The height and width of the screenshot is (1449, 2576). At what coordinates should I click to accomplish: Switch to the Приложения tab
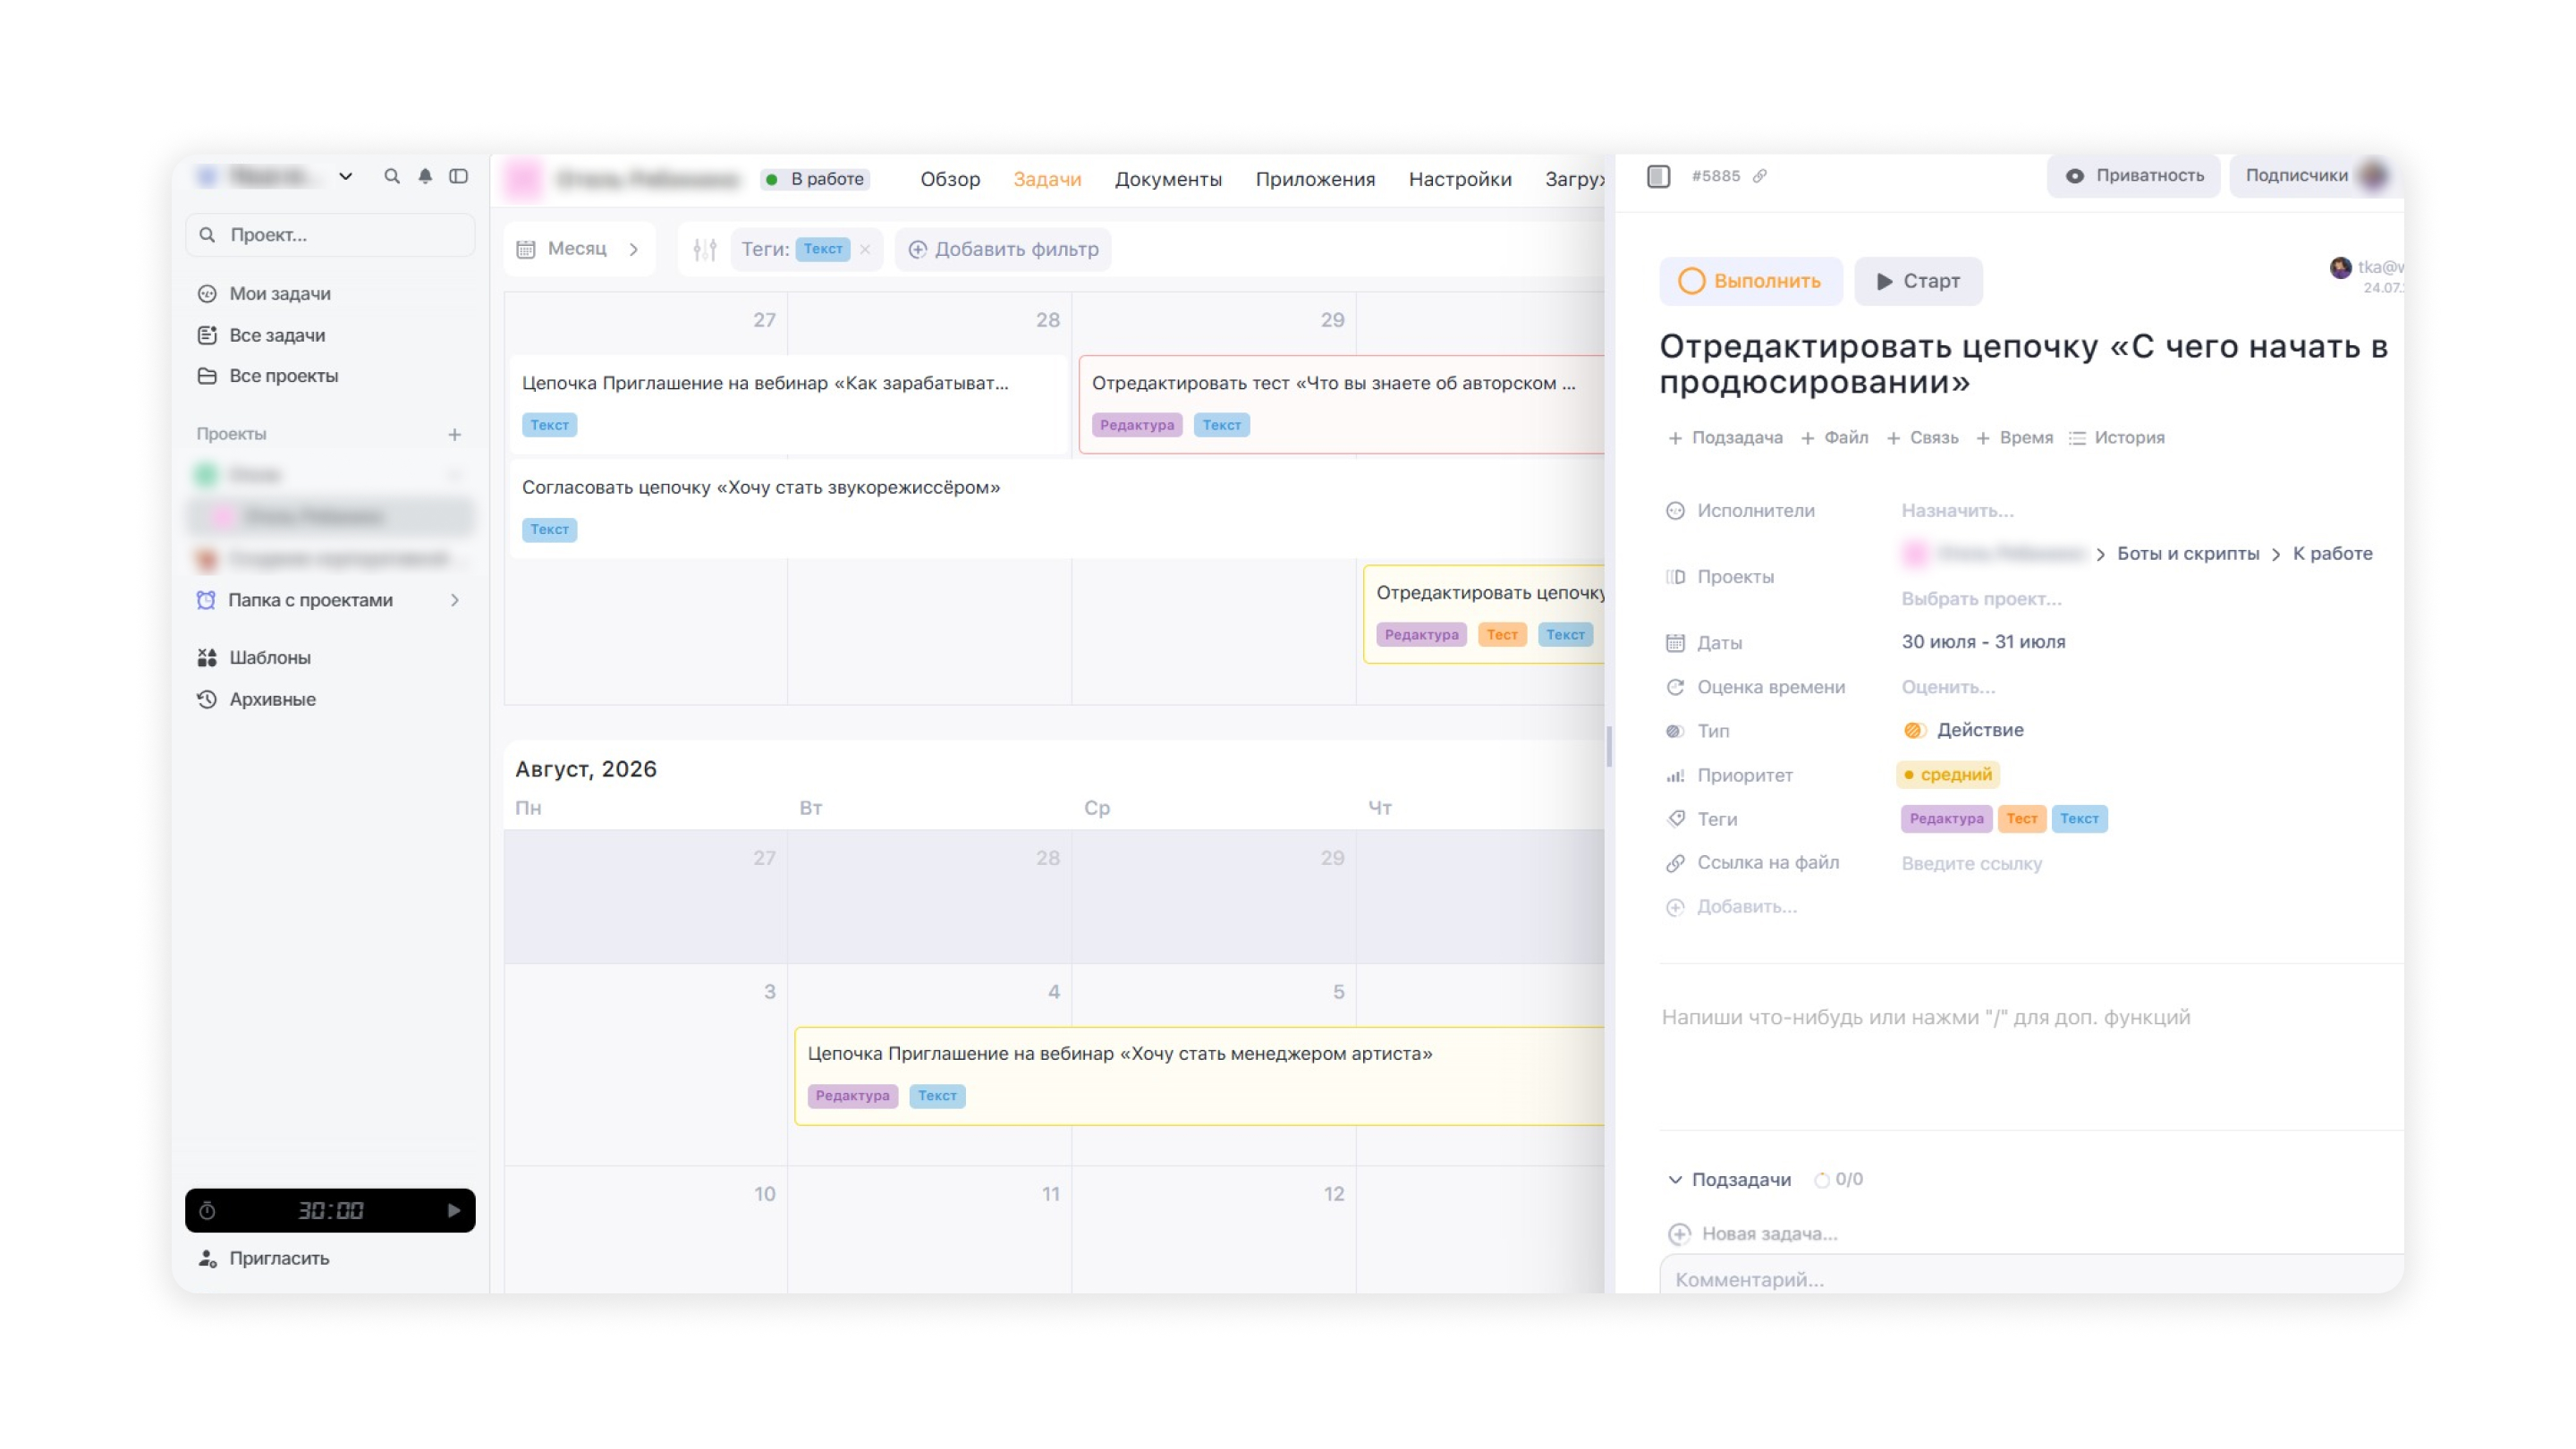pos(1315,179)
